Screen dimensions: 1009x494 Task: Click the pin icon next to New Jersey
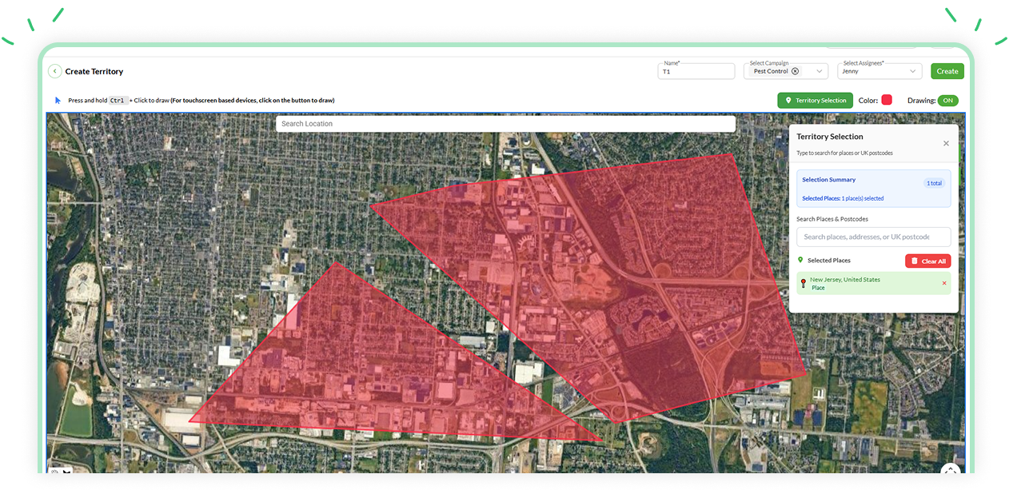coord(803,283)
